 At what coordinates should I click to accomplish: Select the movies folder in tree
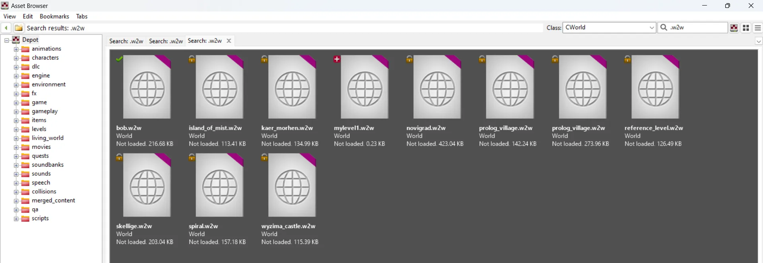point(41,147)
